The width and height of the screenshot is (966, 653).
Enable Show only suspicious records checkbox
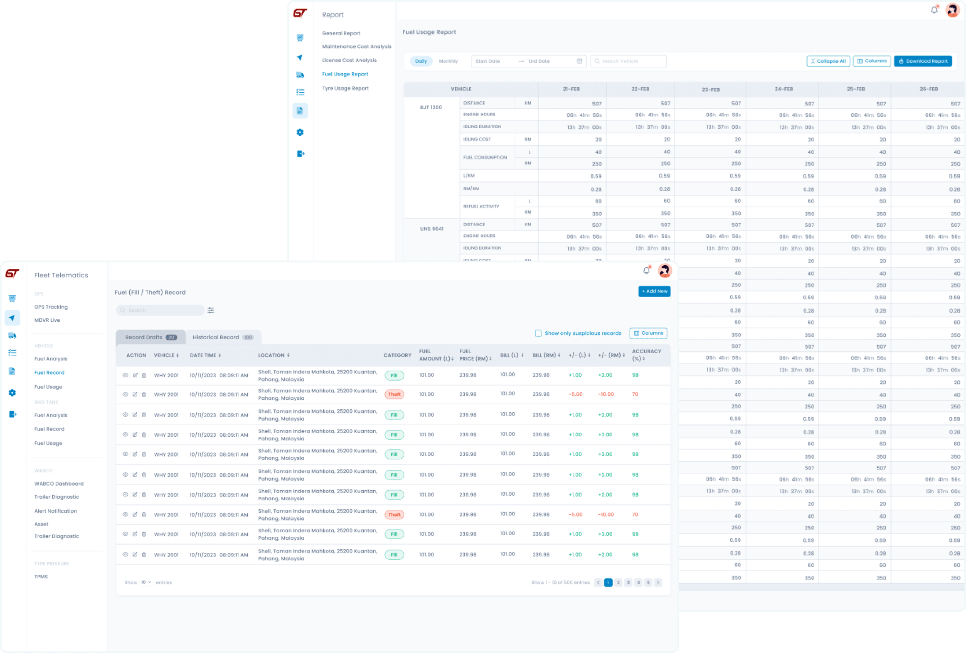538,333
